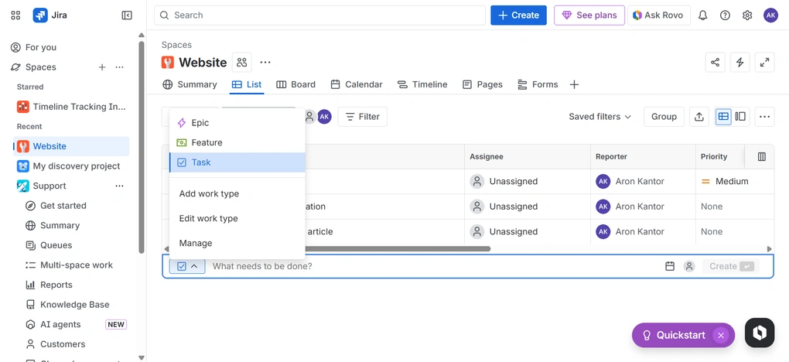Add a view with the plus tab icon
The width and height of the screenshot is (789, 362).
[574, 84]
